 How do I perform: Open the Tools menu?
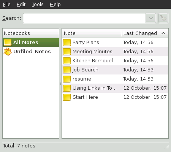(38, 5)
